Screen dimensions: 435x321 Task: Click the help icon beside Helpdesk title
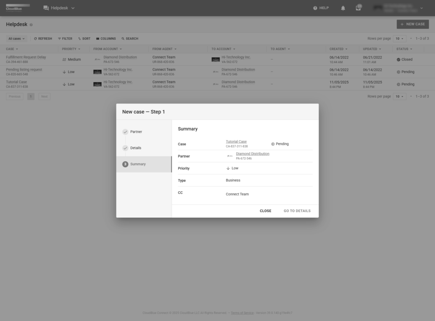pyautogui.click(x=31, y=25)
